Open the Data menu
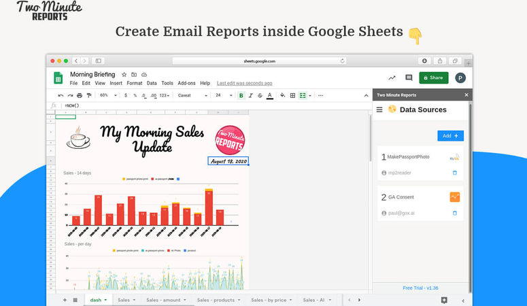This screenshot has width=527, height=306. (152, 83)
